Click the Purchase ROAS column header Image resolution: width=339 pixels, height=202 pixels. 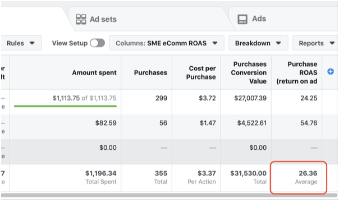point(296,72)
